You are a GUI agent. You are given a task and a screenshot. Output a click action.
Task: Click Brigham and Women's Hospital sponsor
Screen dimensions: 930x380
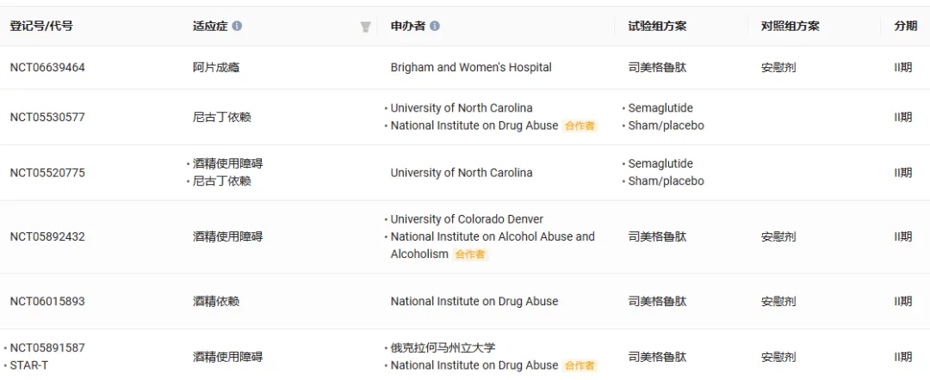tap(471, 68)
